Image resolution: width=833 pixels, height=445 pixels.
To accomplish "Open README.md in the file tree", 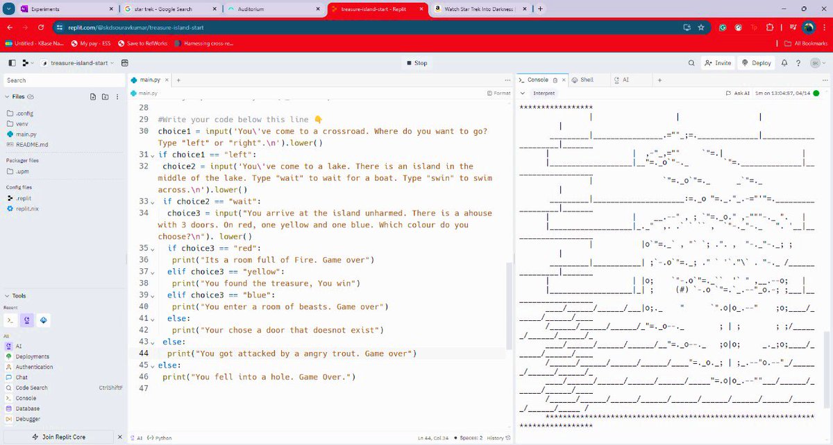I will [31, 144].
